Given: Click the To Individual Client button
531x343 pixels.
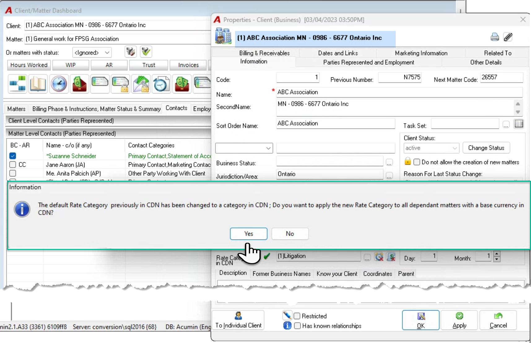Looking at the screenshot, I should 238,320.
